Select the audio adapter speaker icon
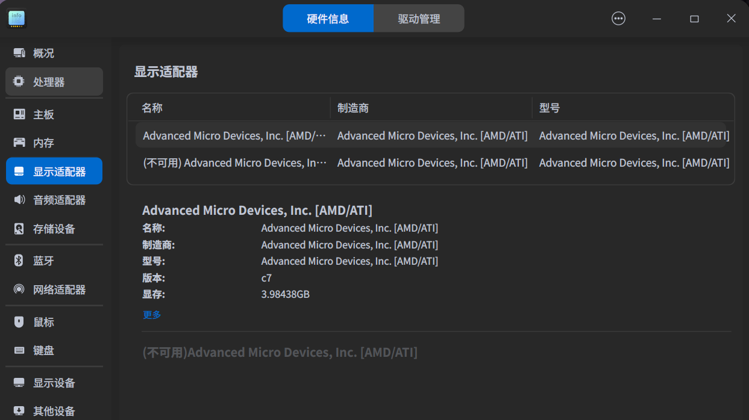749x420 pixels. point(19,200)
